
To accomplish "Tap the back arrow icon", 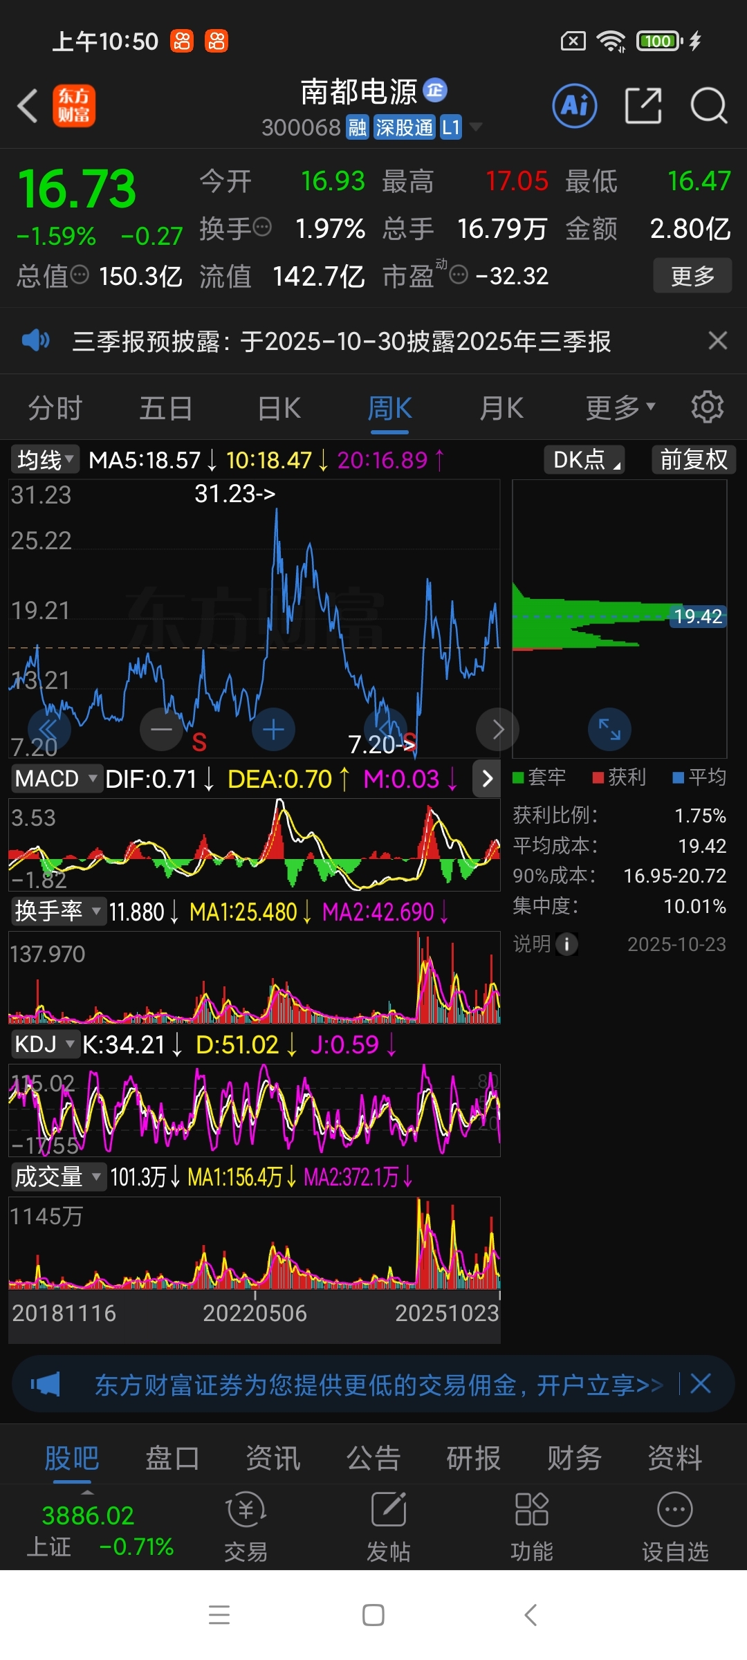I will (28, 106).
